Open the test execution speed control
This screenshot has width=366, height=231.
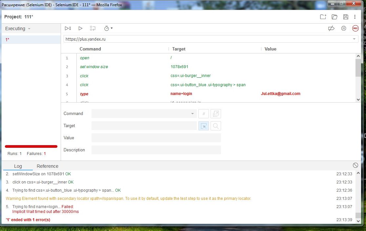pyautogui.click(x=108, y=29)
